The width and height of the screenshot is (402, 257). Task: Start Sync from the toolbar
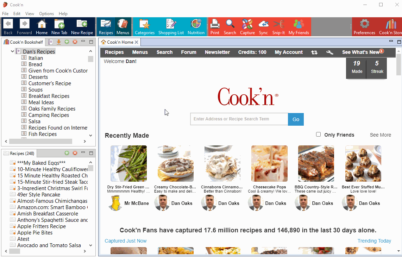(263, 27)
